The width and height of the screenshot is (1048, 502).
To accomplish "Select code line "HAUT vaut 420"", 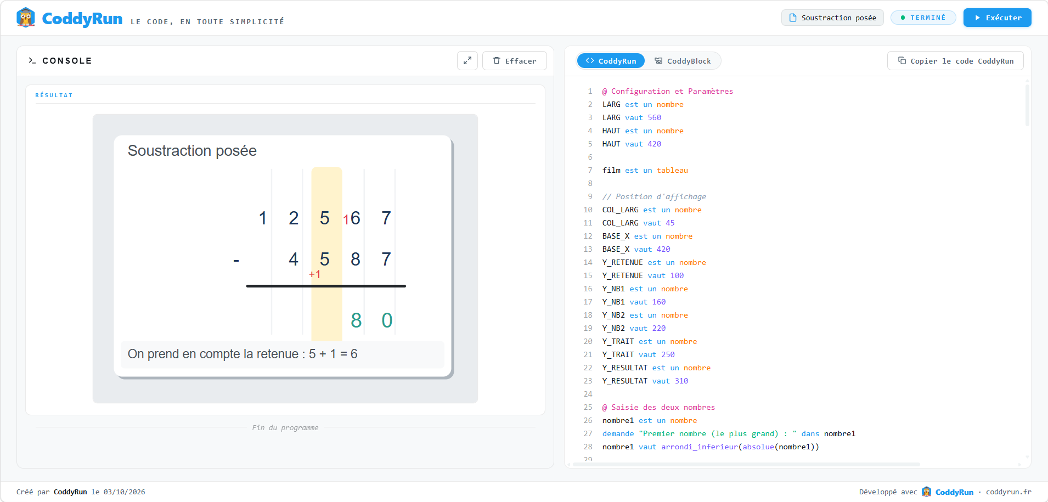I will (632, 144).
